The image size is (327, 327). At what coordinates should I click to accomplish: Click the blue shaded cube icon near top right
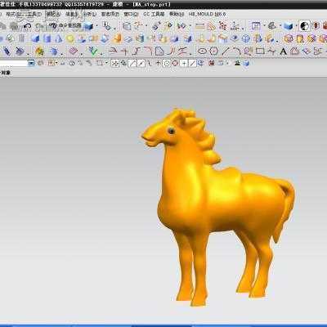pyautogui.click(x=288, y=26)
